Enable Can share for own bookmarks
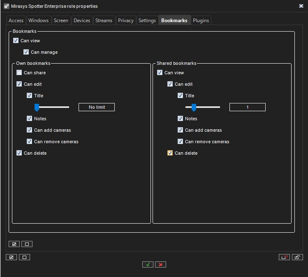The image size is (308, 277). (x=19, y=73)
